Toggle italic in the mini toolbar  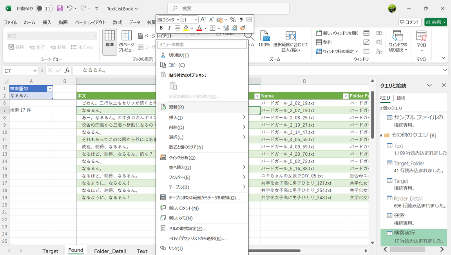click(169, 28)
